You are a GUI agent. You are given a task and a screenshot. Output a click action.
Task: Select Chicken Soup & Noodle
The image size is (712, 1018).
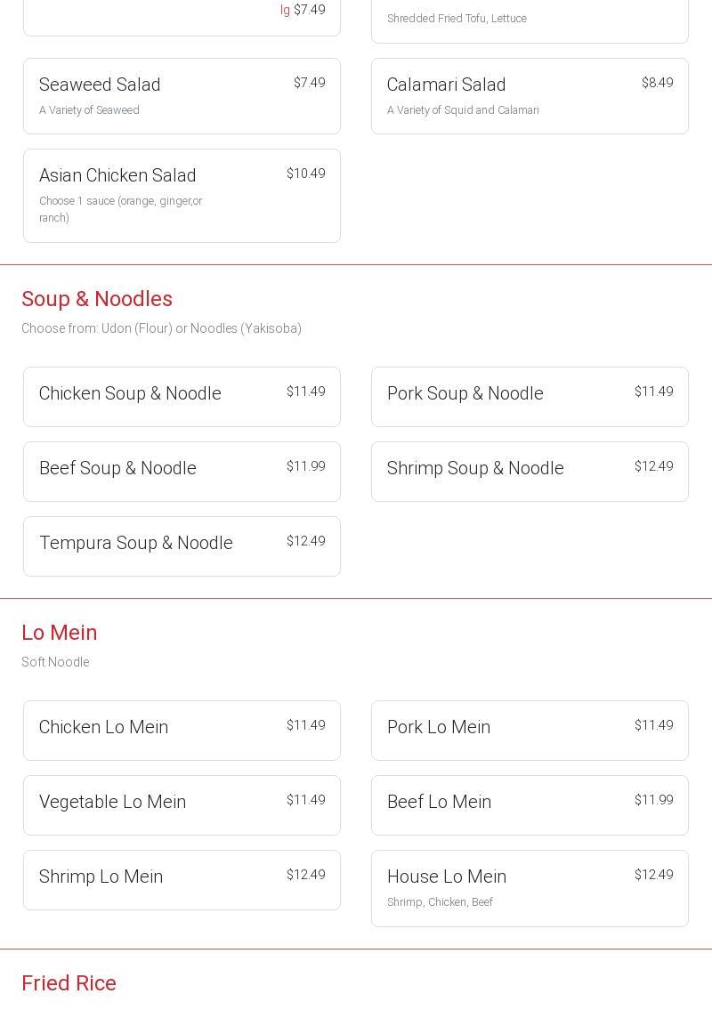pos(182,397)
